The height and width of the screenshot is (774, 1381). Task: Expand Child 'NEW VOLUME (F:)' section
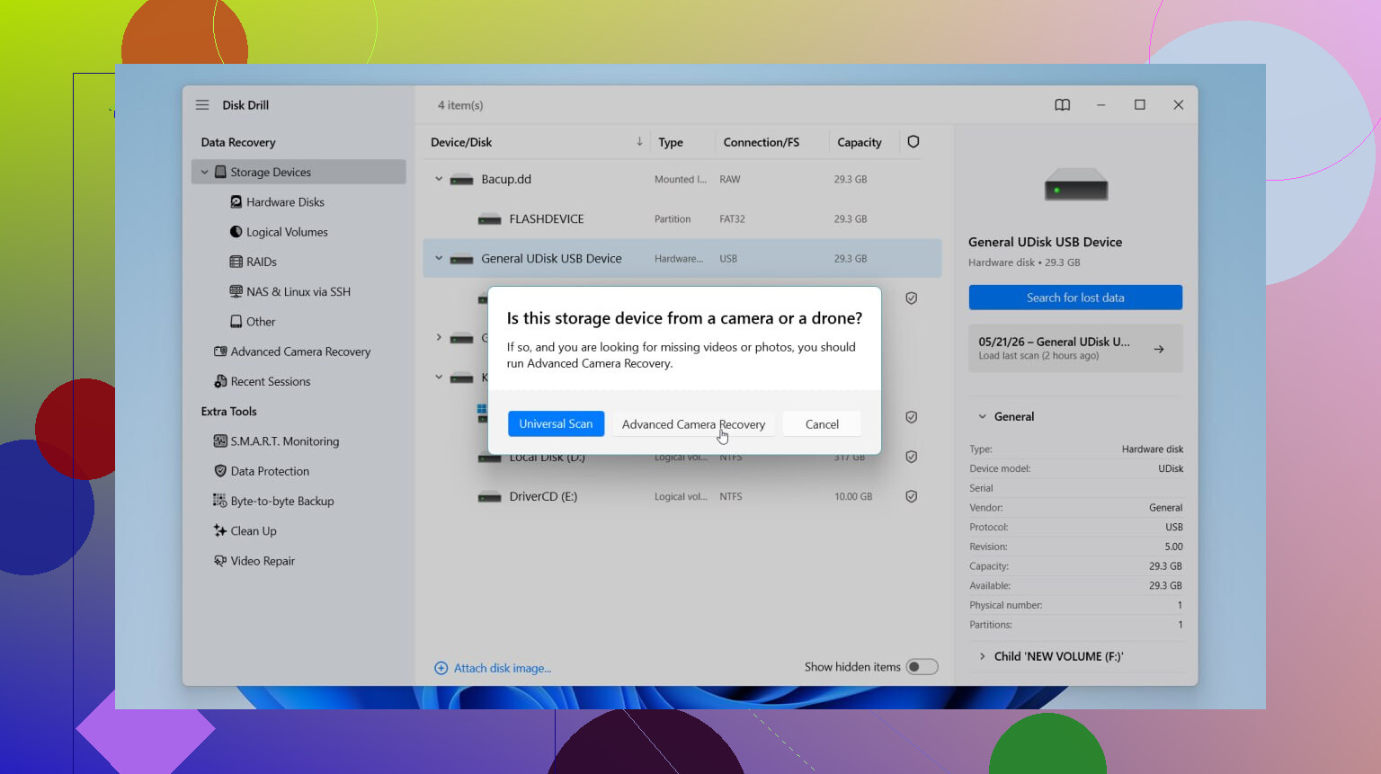tap(983, 656)
